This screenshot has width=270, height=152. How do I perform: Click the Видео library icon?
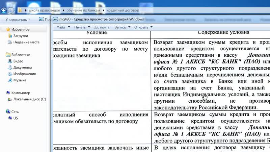click(10, 61)
